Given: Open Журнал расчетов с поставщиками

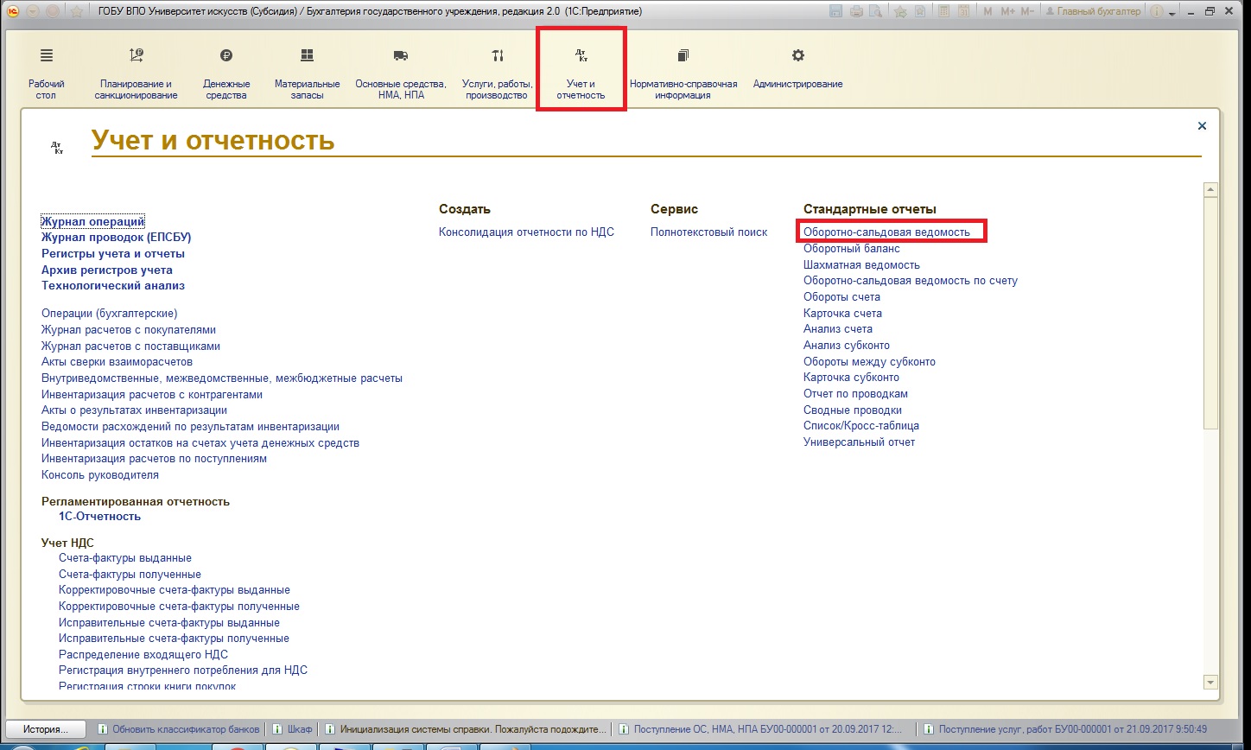Looking at the screenshot, I should (130, 346).
